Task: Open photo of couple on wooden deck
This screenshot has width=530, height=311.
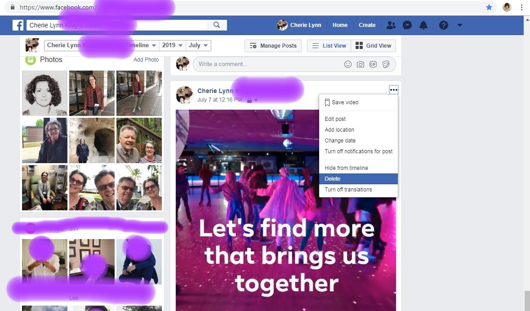Action: 139,140
